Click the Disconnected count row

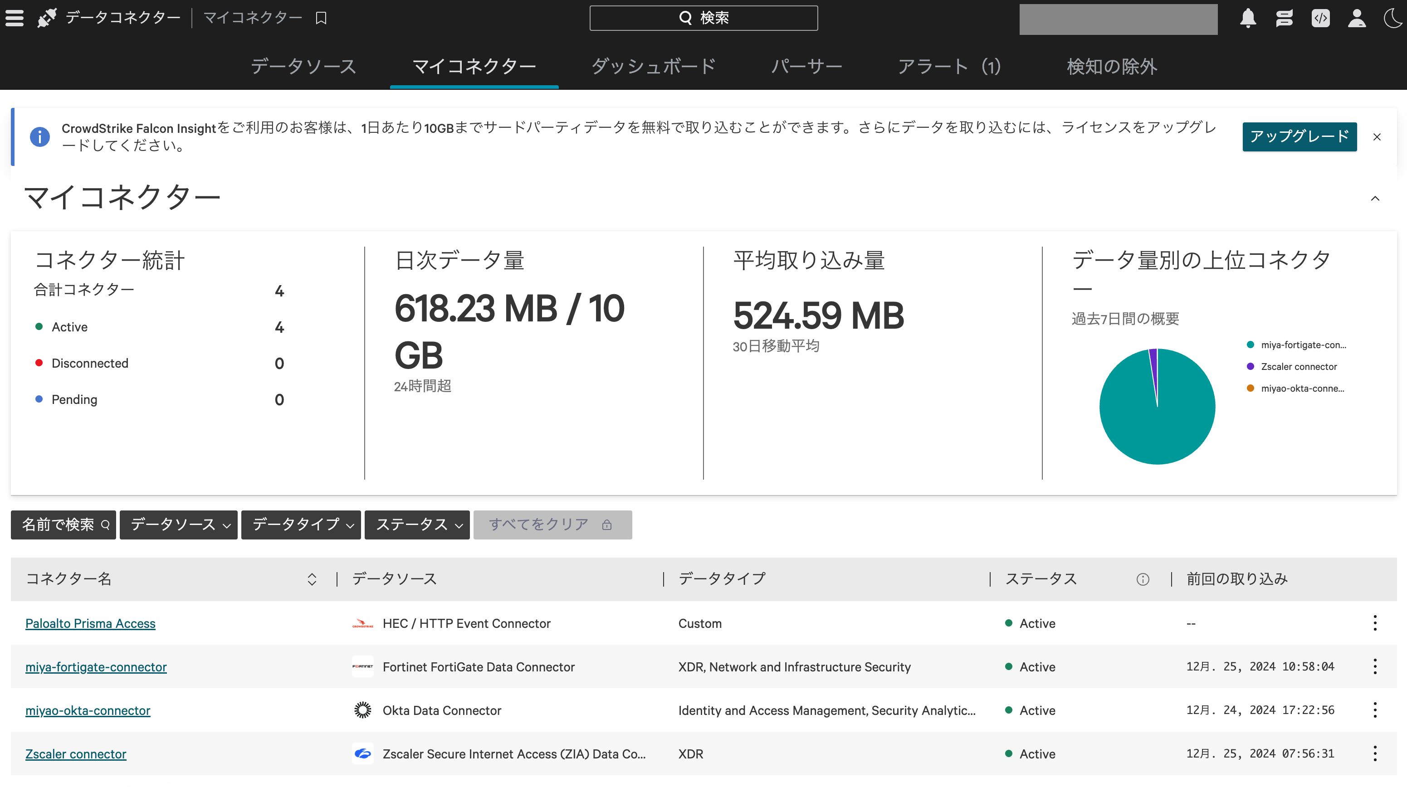click(x=160, y=364)
